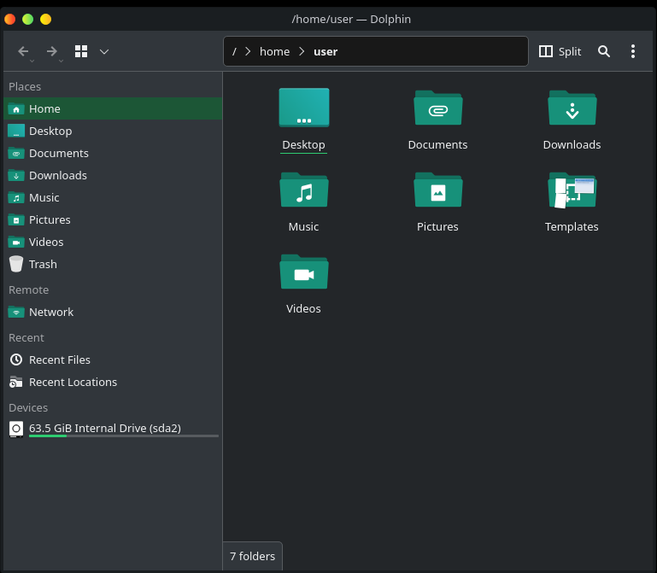Open Recent Files in sidebar
This screenshot has width=657, height=573.
point(59,360)
